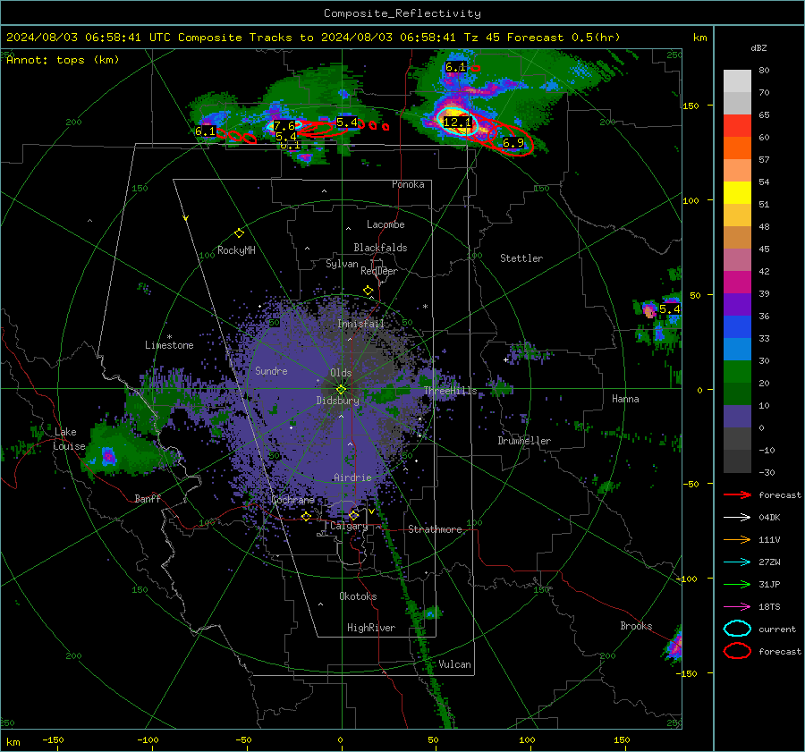Click the Limestone label
The width and height of the screenshot is (805, 752).
click(x=169, y=345)
